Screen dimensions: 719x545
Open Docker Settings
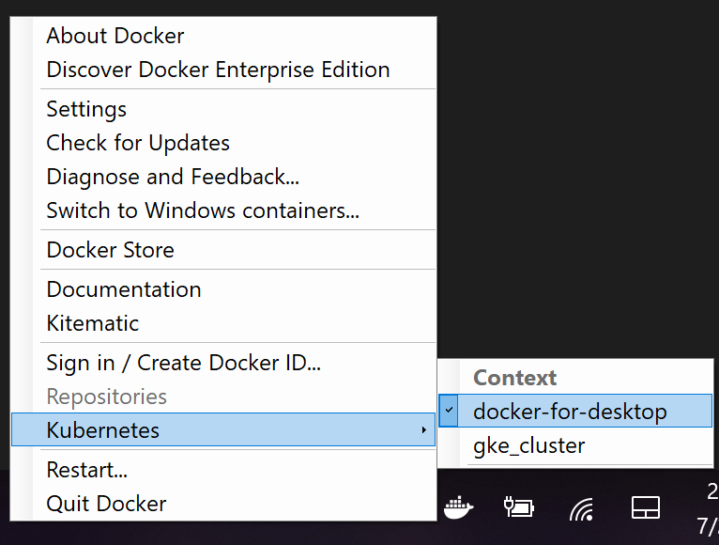(x=86, y=109)
